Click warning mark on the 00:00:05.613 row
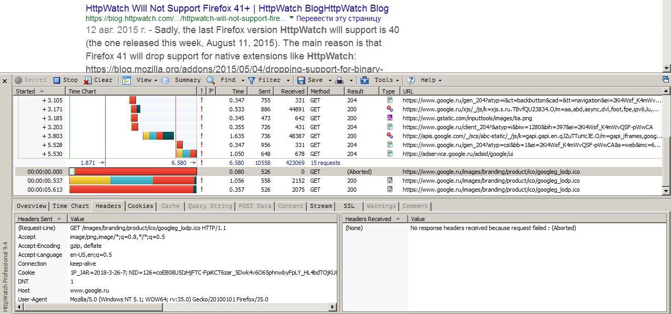Image resolution: width=671 pixels, height=314 pixels. (x=202, y=190)
